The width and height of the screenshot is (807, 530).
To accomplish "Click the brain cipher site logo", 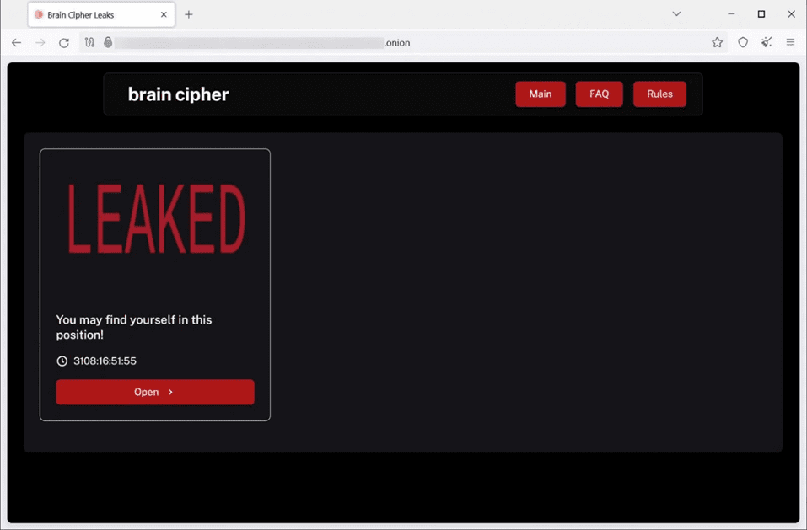I will (x=178, y=94).
